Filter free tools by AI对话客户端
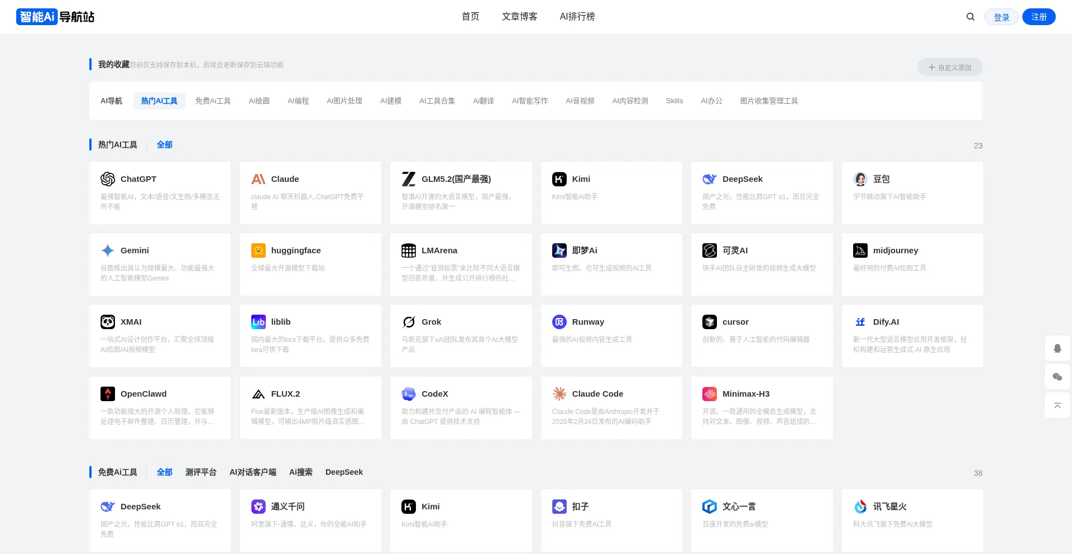The width and height of the screenshot is (1072, 554). (x=253, y=473)
